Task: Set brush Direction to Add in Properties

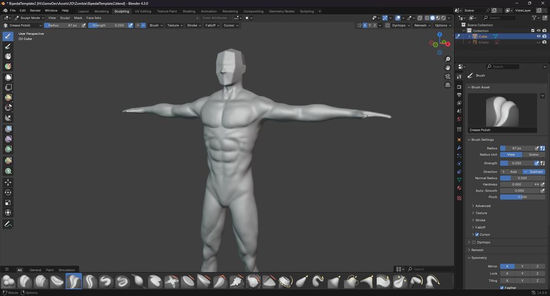Action: point(511,172)
